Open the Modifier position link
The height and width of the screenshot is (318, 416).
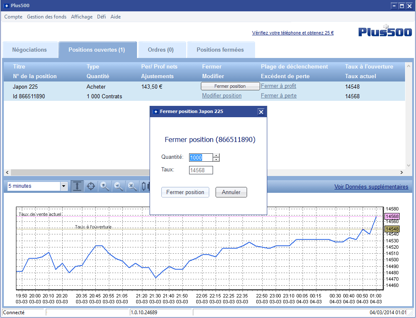click(x=222, y=96)
